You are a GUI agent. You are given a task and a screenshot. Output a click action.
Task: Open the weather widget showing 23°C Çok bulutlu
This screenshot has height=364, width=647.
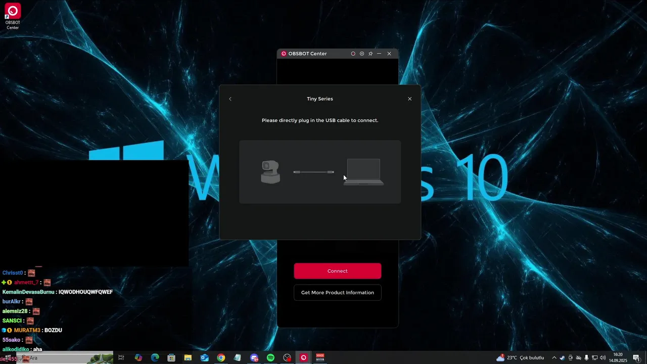click(520, 358)
